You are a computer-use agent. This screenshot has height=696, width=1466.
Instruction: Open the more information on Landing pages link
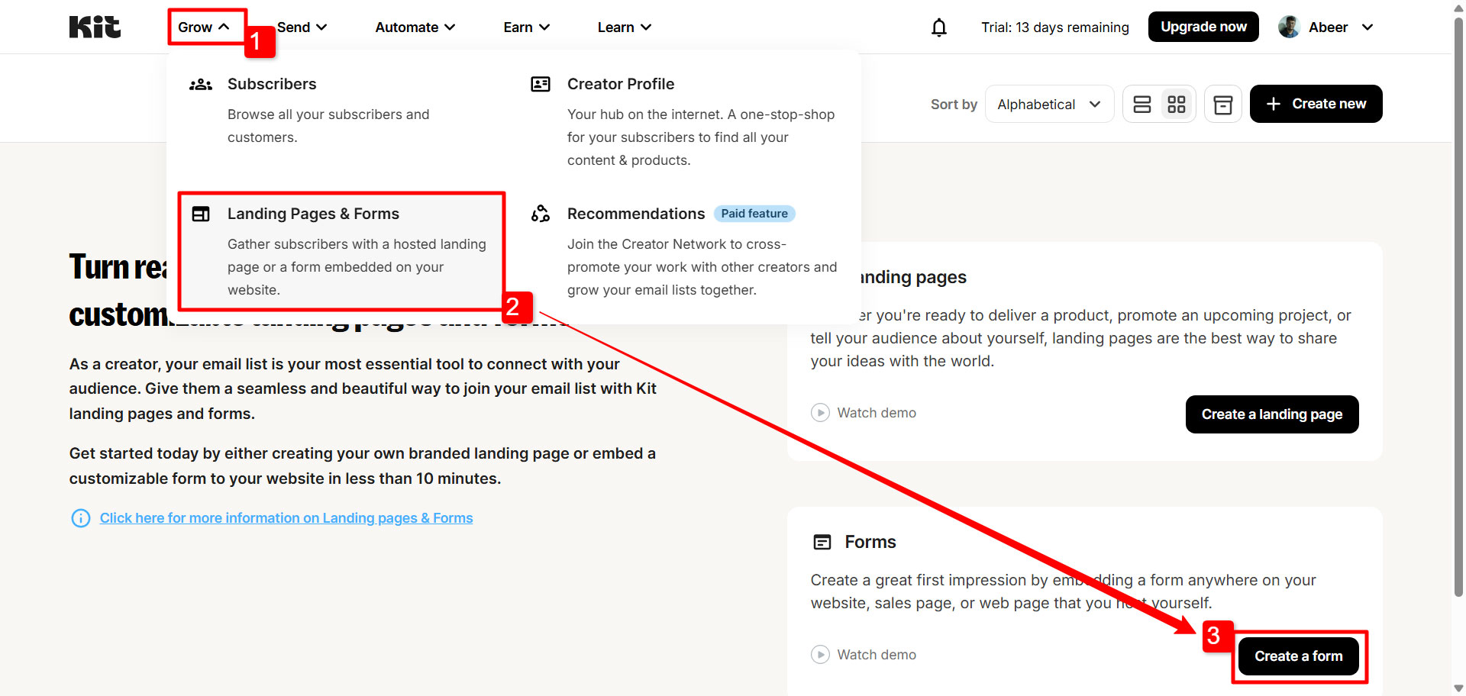[x=286, y=518]
